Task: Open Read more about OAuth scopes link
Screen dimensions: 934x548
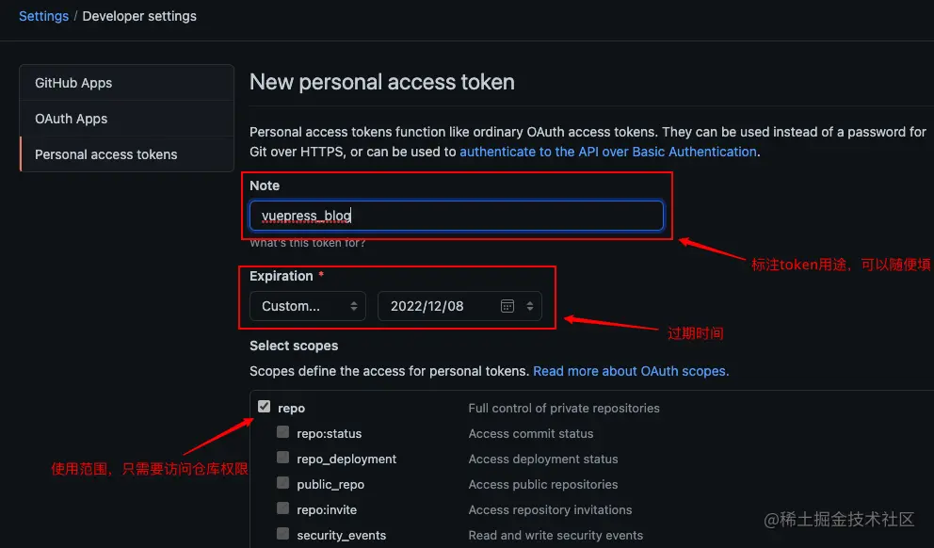Action: tap(631, 371)
